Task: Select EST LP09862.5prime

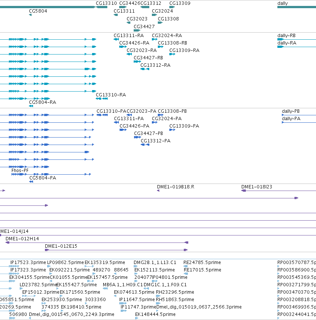Action: coord(66,263)
